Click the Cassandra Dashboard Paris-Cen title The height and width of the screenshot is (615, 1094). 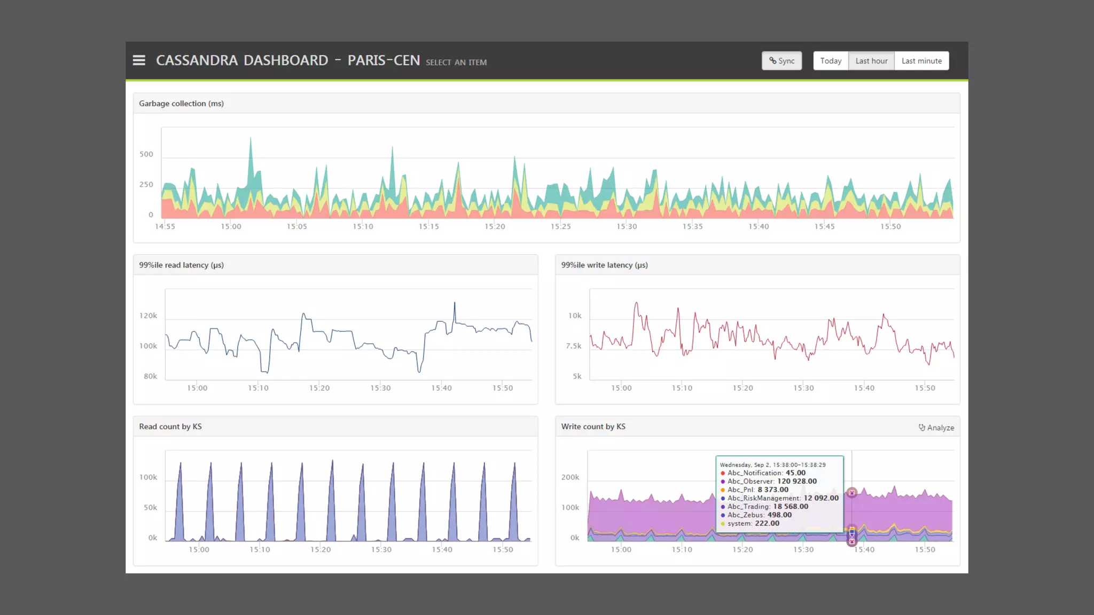(287, 60)
